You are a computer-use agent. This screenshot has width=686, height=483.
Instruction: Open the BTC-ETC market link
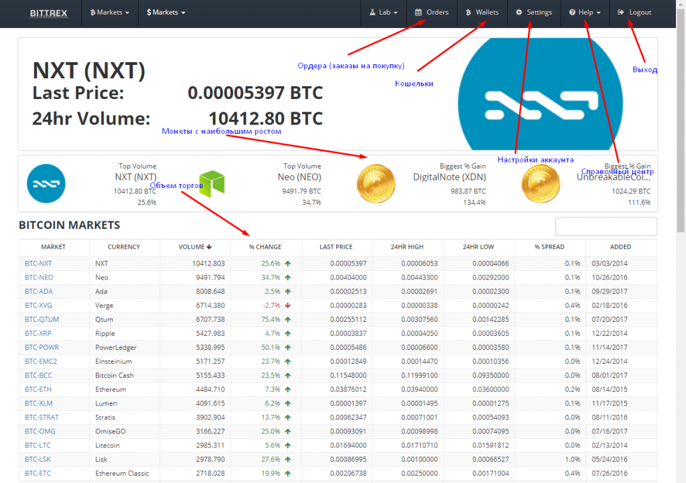pyautogui.click(x=38, y=473)
